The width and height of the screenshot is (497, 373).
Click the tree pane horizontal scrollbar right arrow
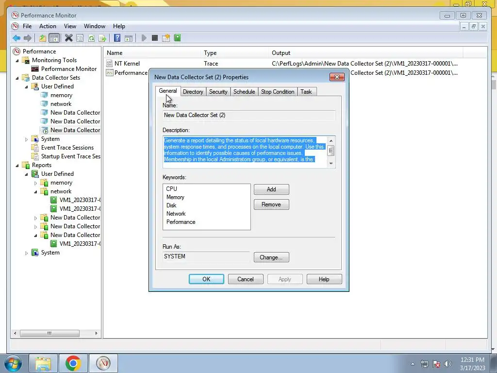(x=97, y=333)
